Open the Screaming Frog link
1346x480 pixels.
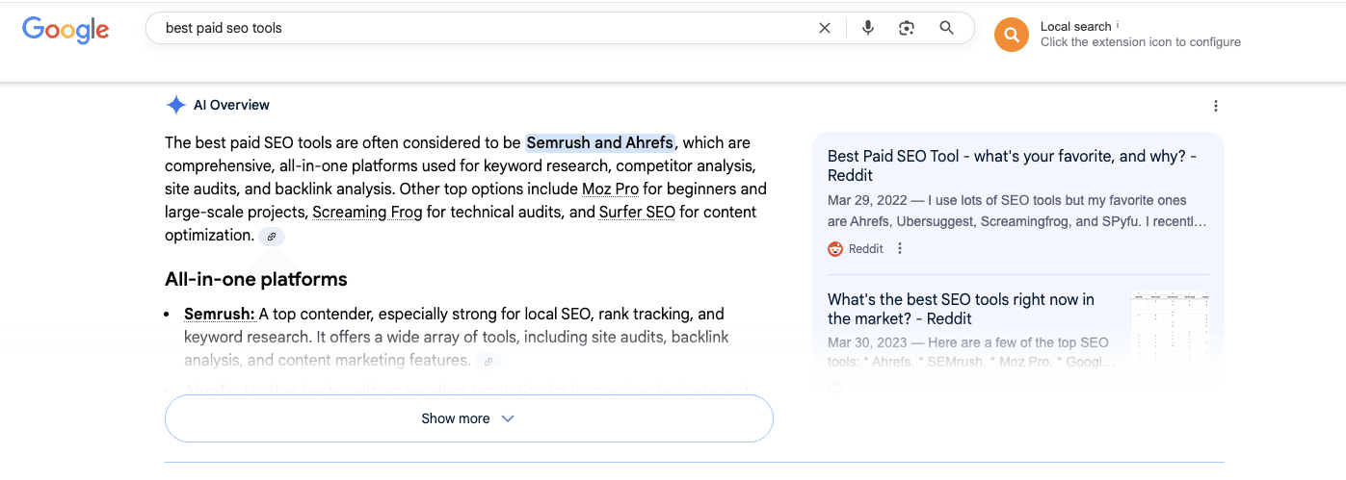tap(367, 212)
